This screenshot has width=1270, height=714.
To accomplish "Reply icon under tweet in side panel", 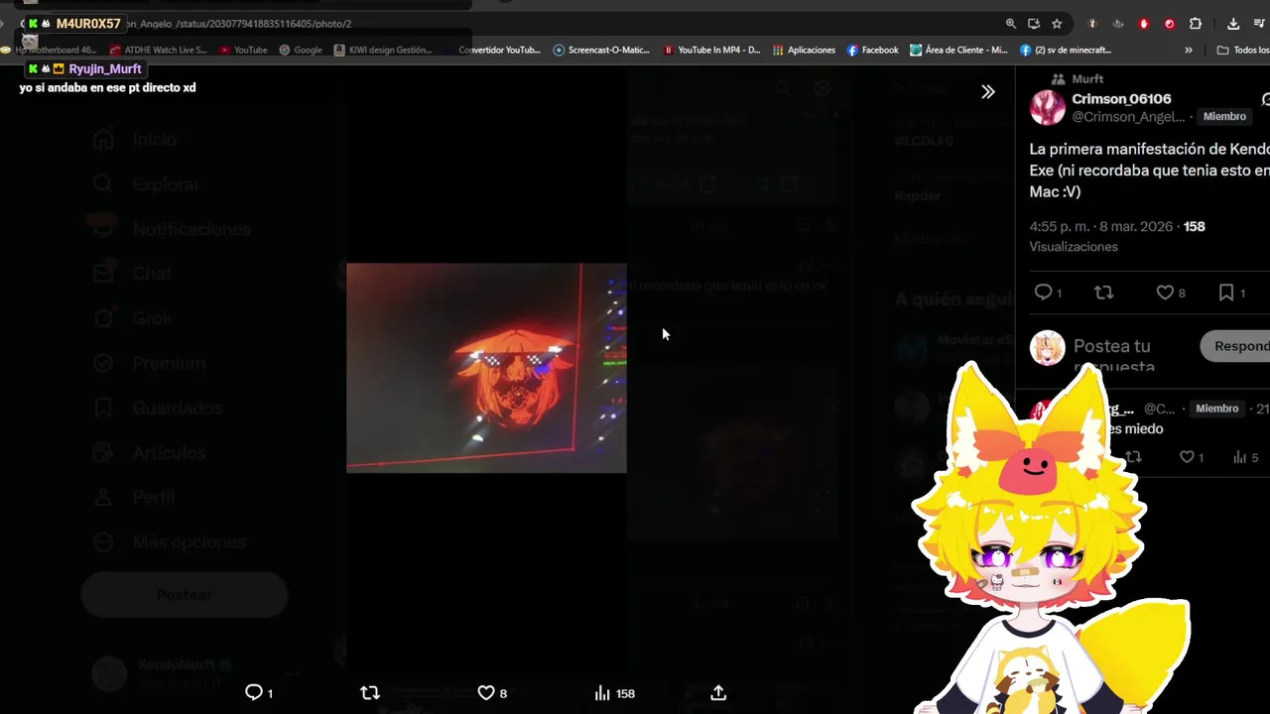I will point(1043,292).
